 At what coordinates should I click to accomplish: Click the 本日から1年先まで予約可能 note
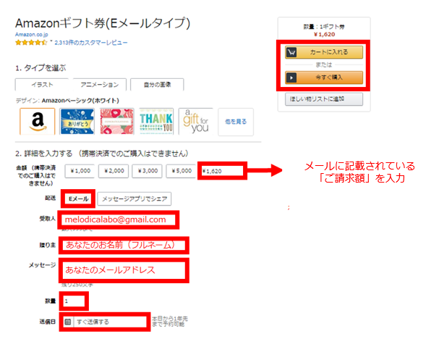tap(170, 322)
